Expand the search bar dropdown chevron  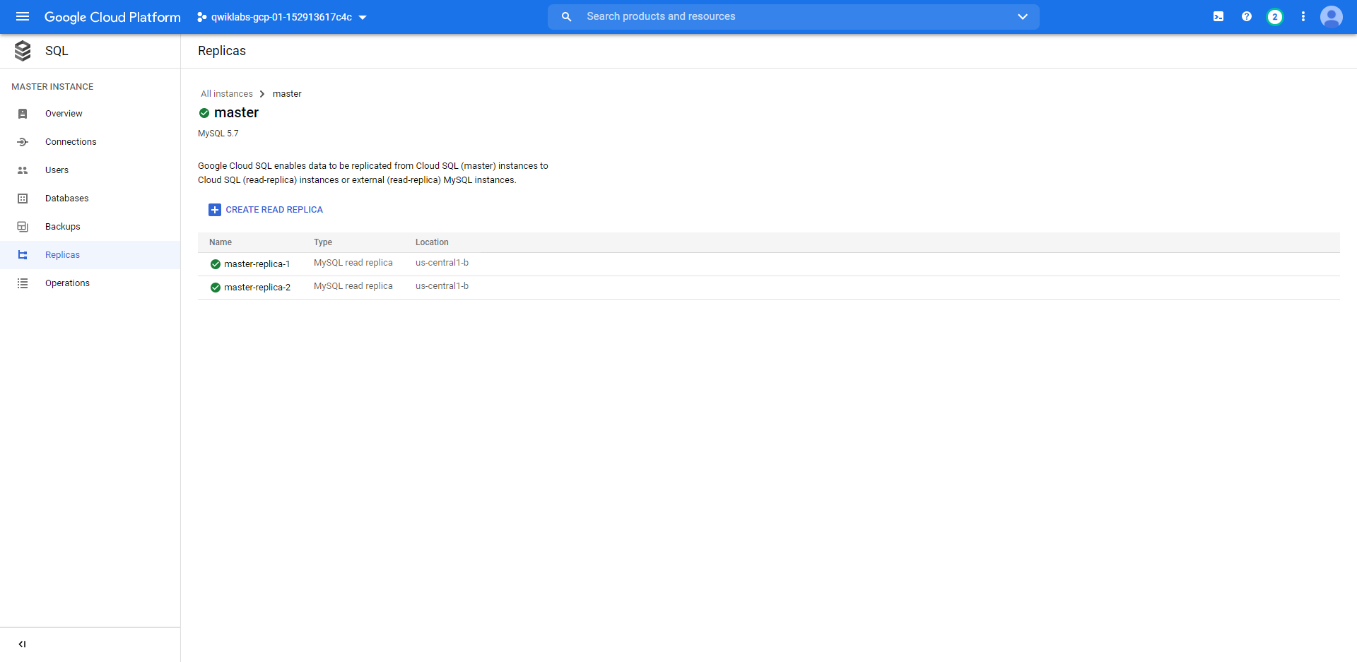(1022, 16)
